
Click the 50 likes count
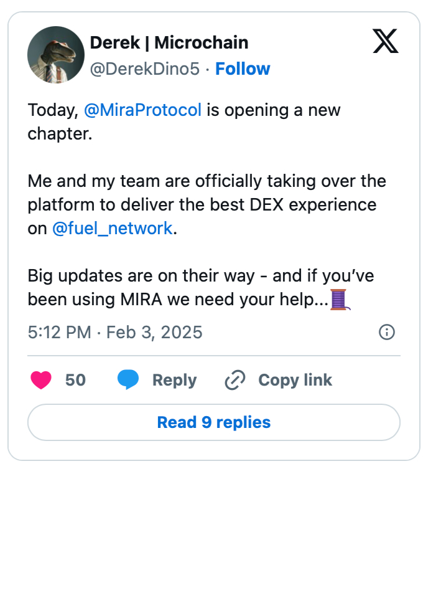[x=75, y=380]
